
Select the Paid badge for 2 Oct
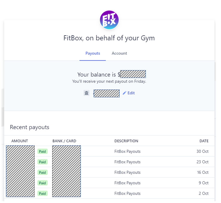[x=42, y=193]
